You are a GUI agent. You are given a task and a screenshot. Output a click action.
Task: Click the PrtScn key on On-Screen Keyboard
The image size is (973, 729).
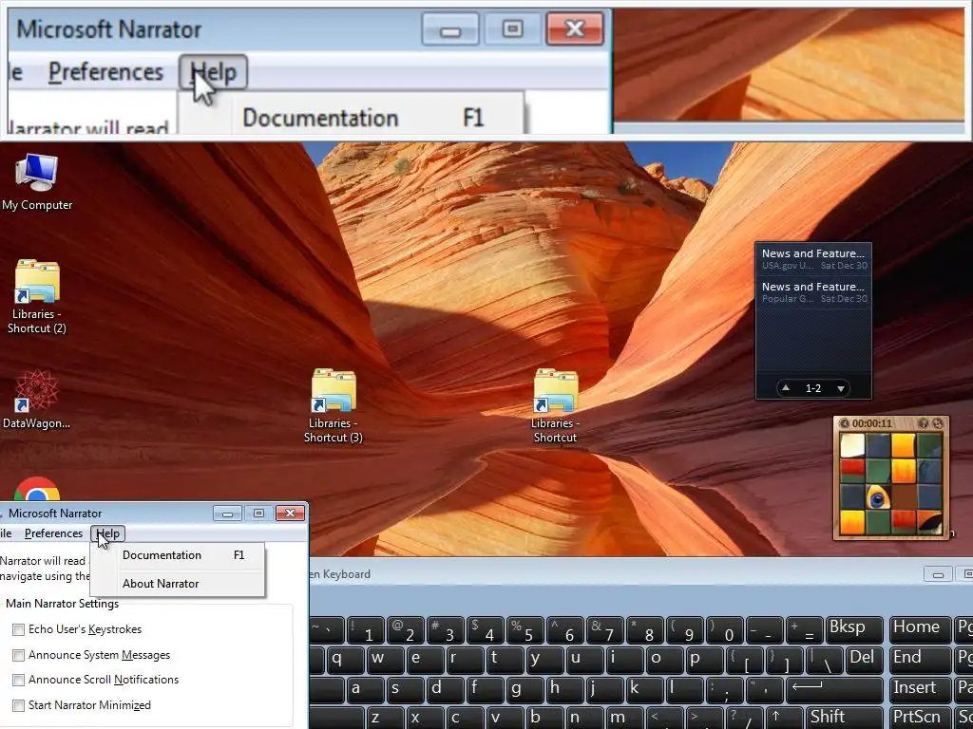[x=919, y=718]
